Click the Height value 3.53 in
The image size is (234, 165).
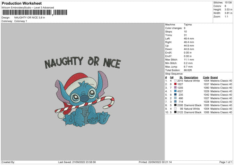tap(228, 9)
